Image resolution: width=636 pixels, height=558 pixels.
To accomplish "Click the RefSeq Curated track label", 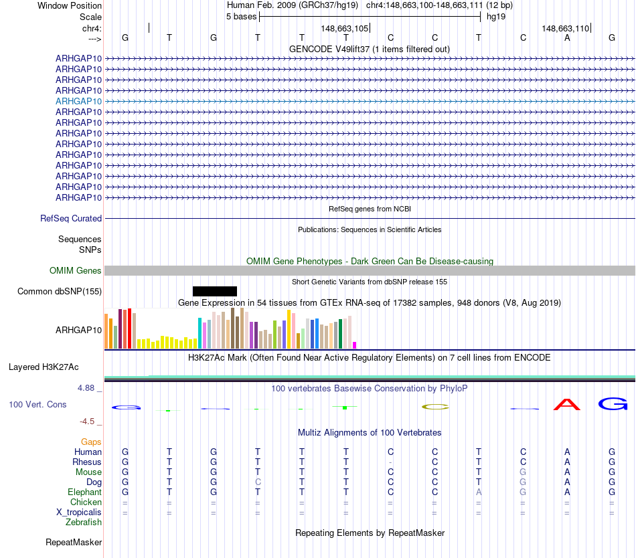I will point(71,218).
